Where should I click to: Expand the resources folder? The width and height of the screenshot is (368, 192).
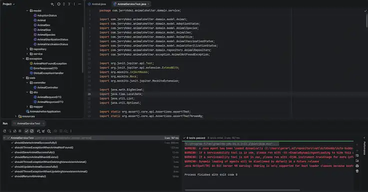(x=15, y=116)
